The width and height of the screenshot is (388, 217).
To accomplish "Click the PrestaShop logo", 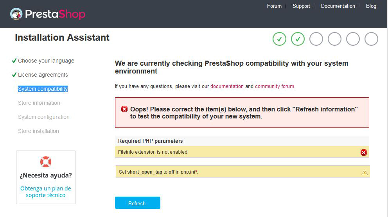I will coord(47,14).
